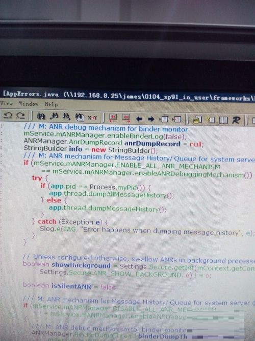Click the Undo arrow icon
The width and height of the screenshot is (255, 341).
coord(8,115)
